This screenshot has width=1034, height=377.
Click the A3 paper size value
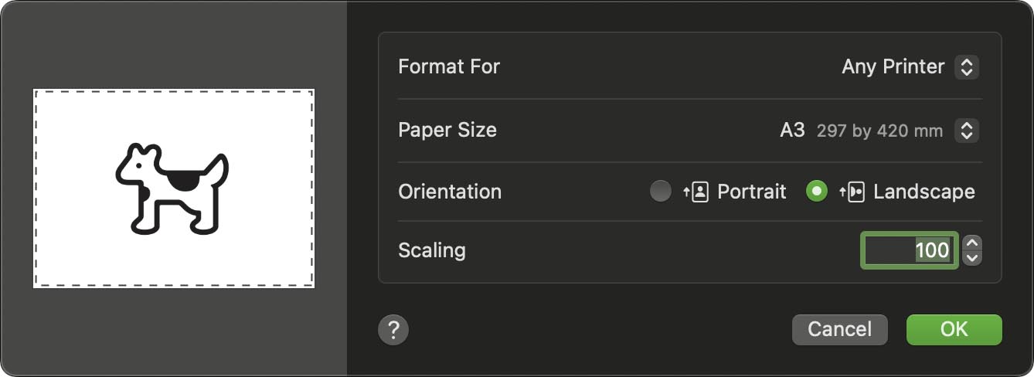point(792,131)
